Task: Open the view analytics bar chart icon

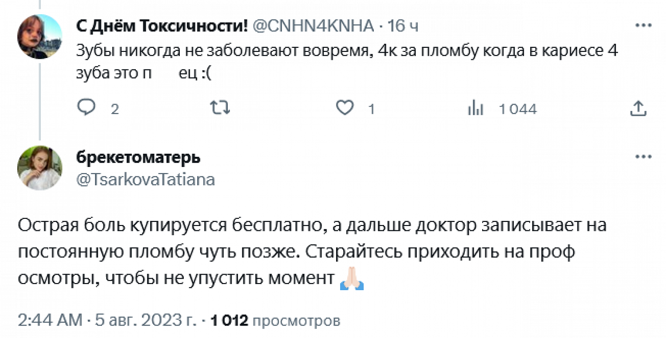Action: pyautogui.click(x=476, y=108)
